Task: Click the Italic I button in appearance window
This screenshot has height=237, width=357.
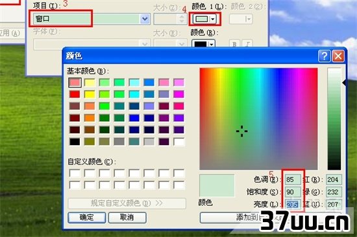Action: (x=247, y=43)
